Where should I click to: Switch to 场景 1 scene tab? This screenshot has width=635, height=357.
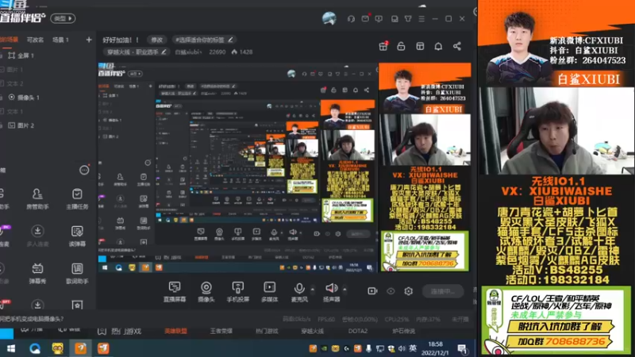click(x=61, y=40)
